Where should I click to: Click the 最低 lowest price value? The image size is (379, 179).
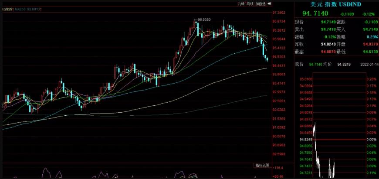(370, 52)
